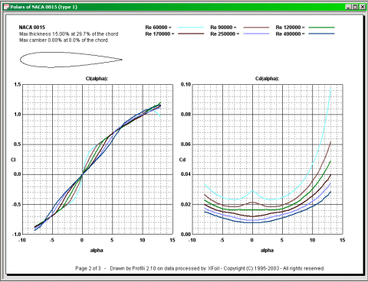Click the 'Page 2 of 3' footer text
The image size is (368, 282).
88,268
